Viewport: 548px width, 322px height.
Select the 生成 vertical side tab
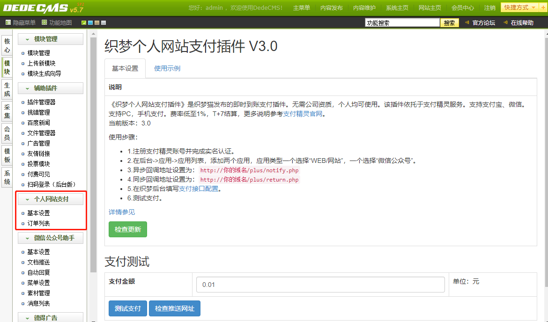pyautogui.click(x=7, y=89)
